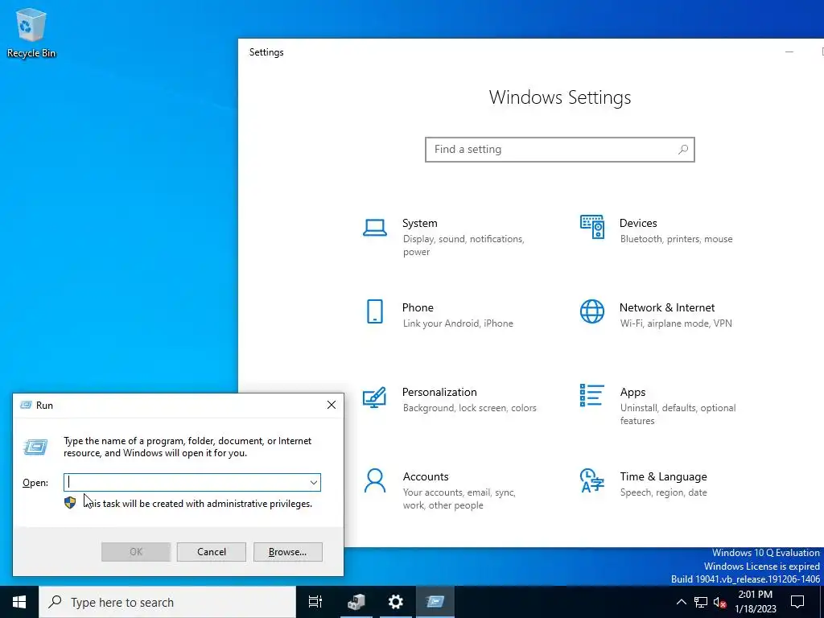Click the Apps heading in Settings
Viewport: 824px width, 618px height.
click(x=632, y=392)
